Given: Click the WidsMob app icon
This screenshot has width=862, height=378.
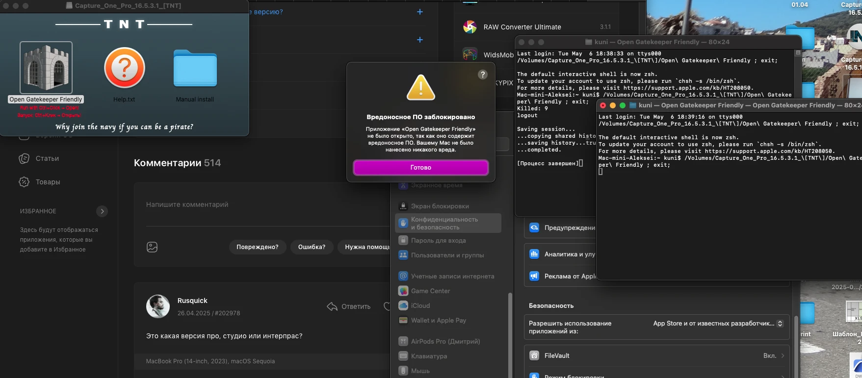Looking at the screenshot, I should pyautogui.click(x=470, y=54).
